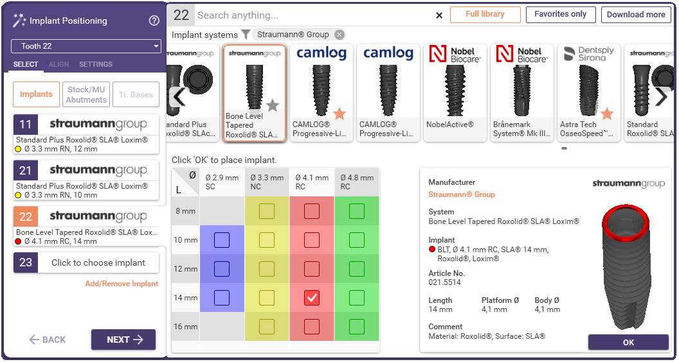Check Ø 4.8 mm RC 14 mm box

[357, 298]
